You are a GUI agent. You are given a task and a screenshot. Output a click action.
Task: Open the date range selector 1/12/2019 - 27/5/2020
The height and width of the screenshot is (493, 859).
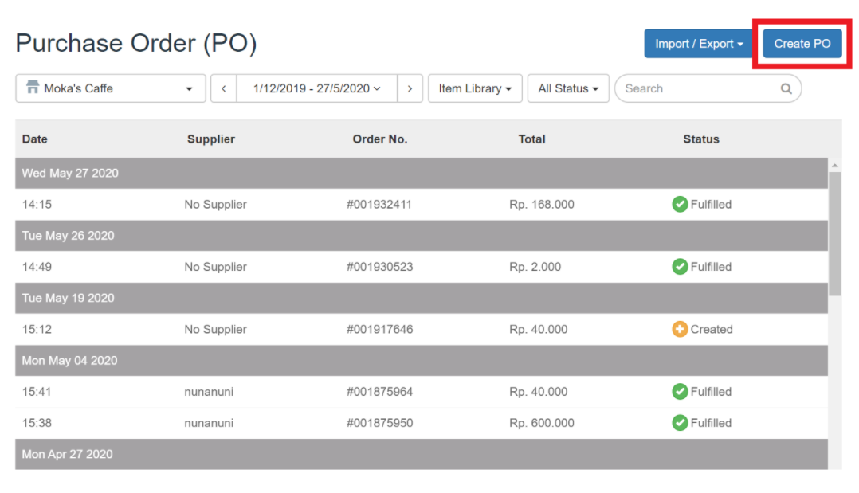pos(316,88)
